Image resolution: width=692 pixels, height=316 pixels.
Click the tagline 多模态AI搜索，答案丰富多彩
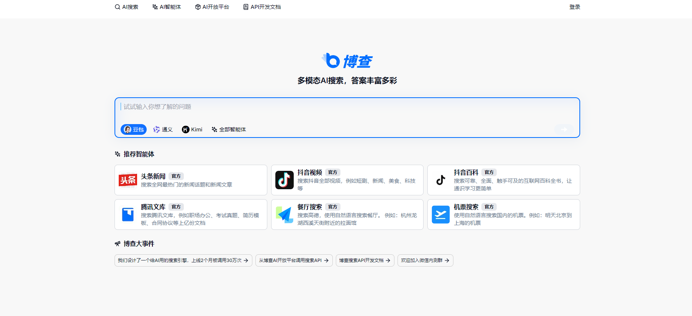[x=347, y=80]
